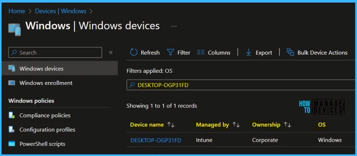This screenshot has height=156, width=357.
Task: Click the Ownership column header
Action: coord(266,124)
